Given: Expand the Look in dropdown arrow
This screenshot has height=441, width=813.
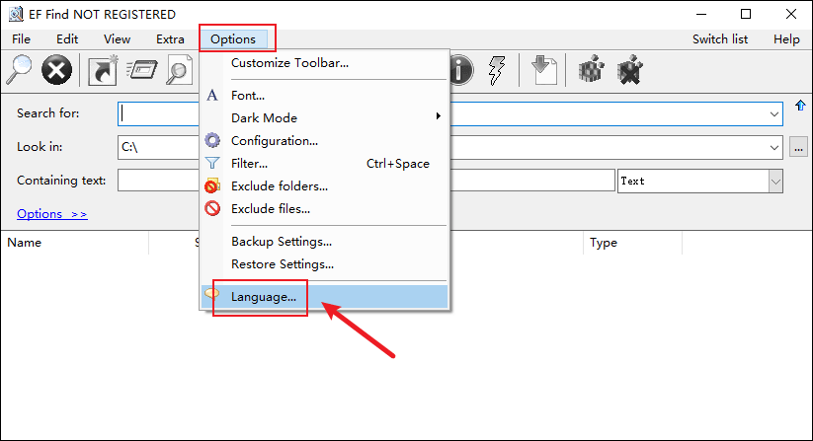Looking at the screenshot, I should (x=774, y=147).
